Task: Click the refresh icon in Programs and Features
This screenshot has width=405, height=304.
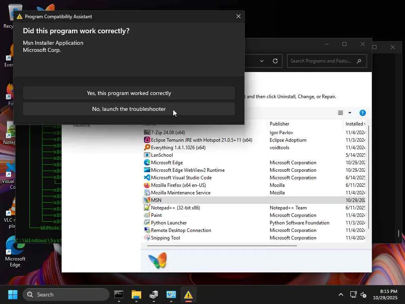Action: point(275,61)
